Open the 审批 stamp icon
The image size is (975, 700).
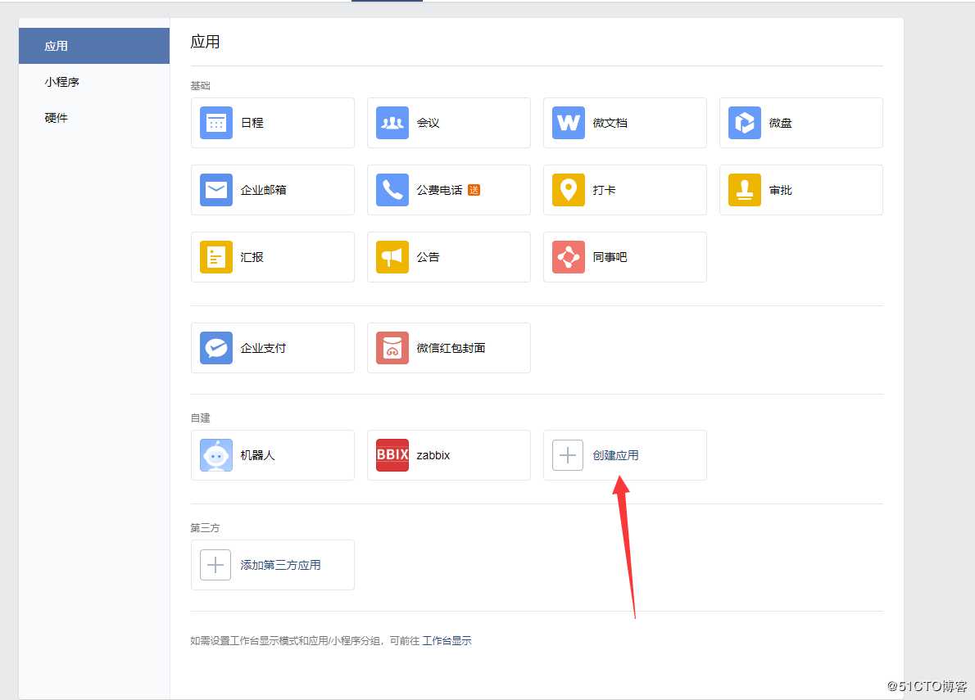coord(744,189)
